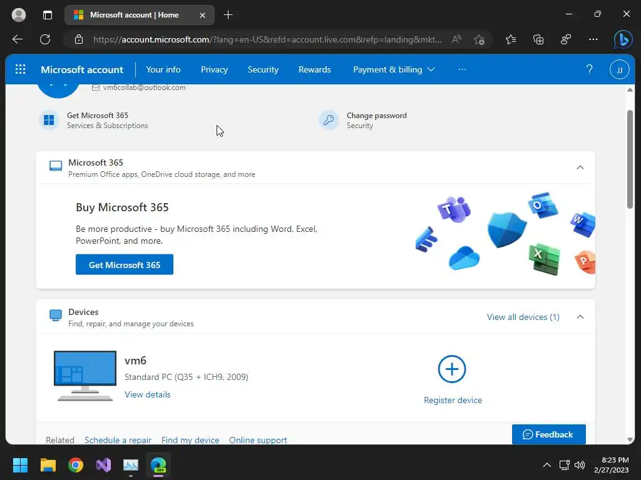Add this page to favorites
Screen dimensions: 641x480
click(479, 39)
